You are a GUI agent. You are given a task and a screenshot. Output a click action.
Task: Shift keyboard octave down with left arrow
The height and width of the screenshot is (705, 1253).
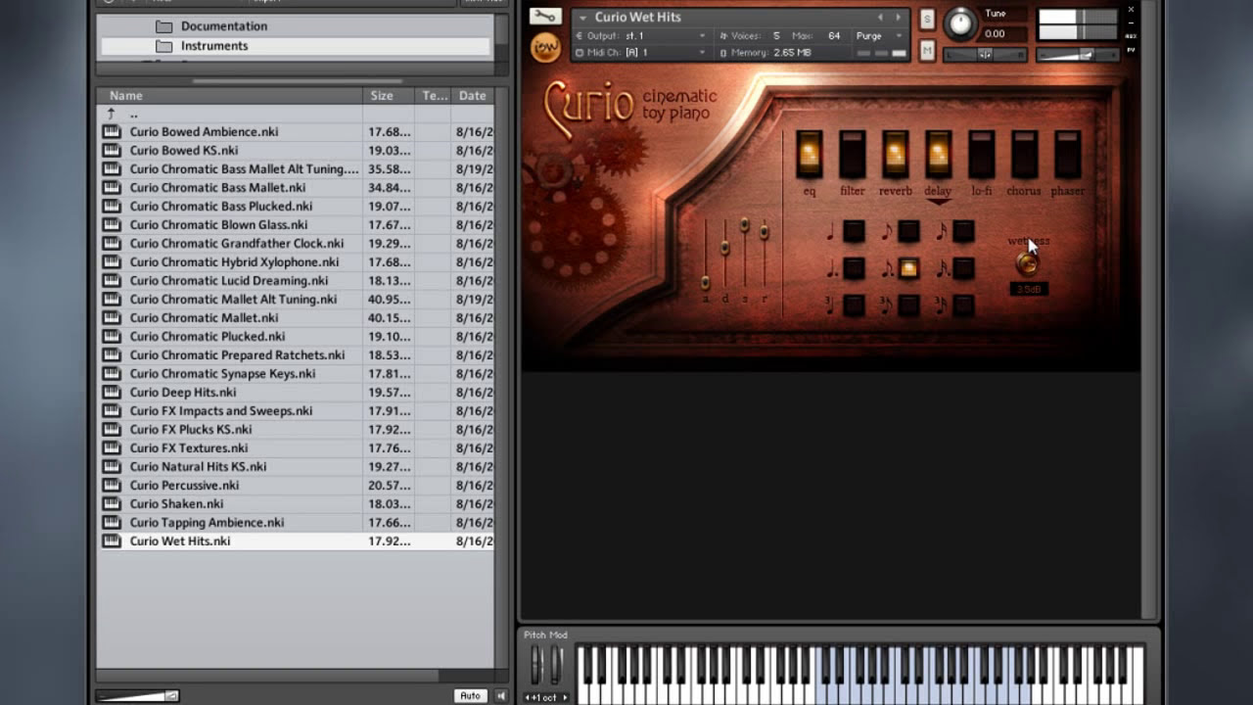(x=529, y=697)
